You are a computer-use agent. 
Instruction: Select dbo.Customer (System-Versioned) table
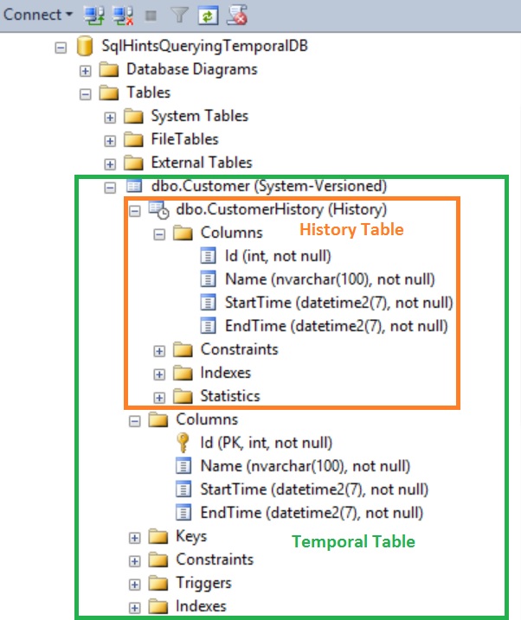click(268, 186)
